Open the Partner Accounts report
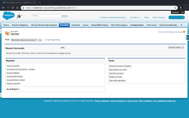The height and width of the screenshot is (118, 189). pyautogui.click(x=13, y=83)
